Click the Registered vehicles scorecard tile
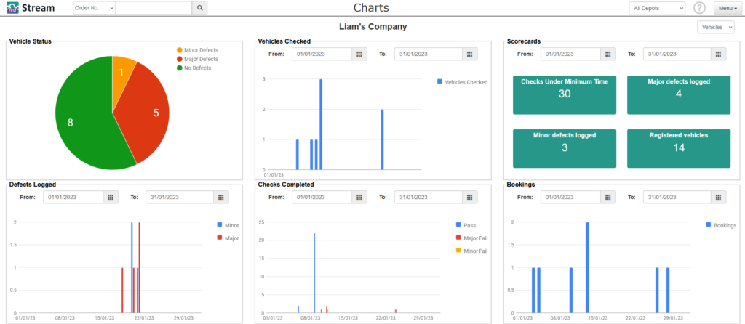The image size is (745, 324). [679, 148]
